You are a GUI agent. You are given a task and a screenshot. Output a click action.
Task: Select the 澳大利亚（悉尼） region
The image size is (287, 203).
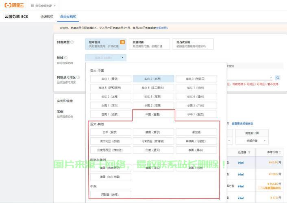pos(111,141)
